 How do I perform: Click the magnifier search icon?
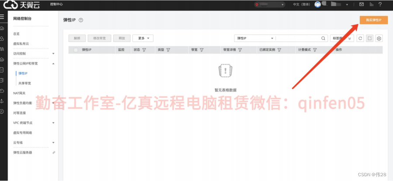[323, 38]
